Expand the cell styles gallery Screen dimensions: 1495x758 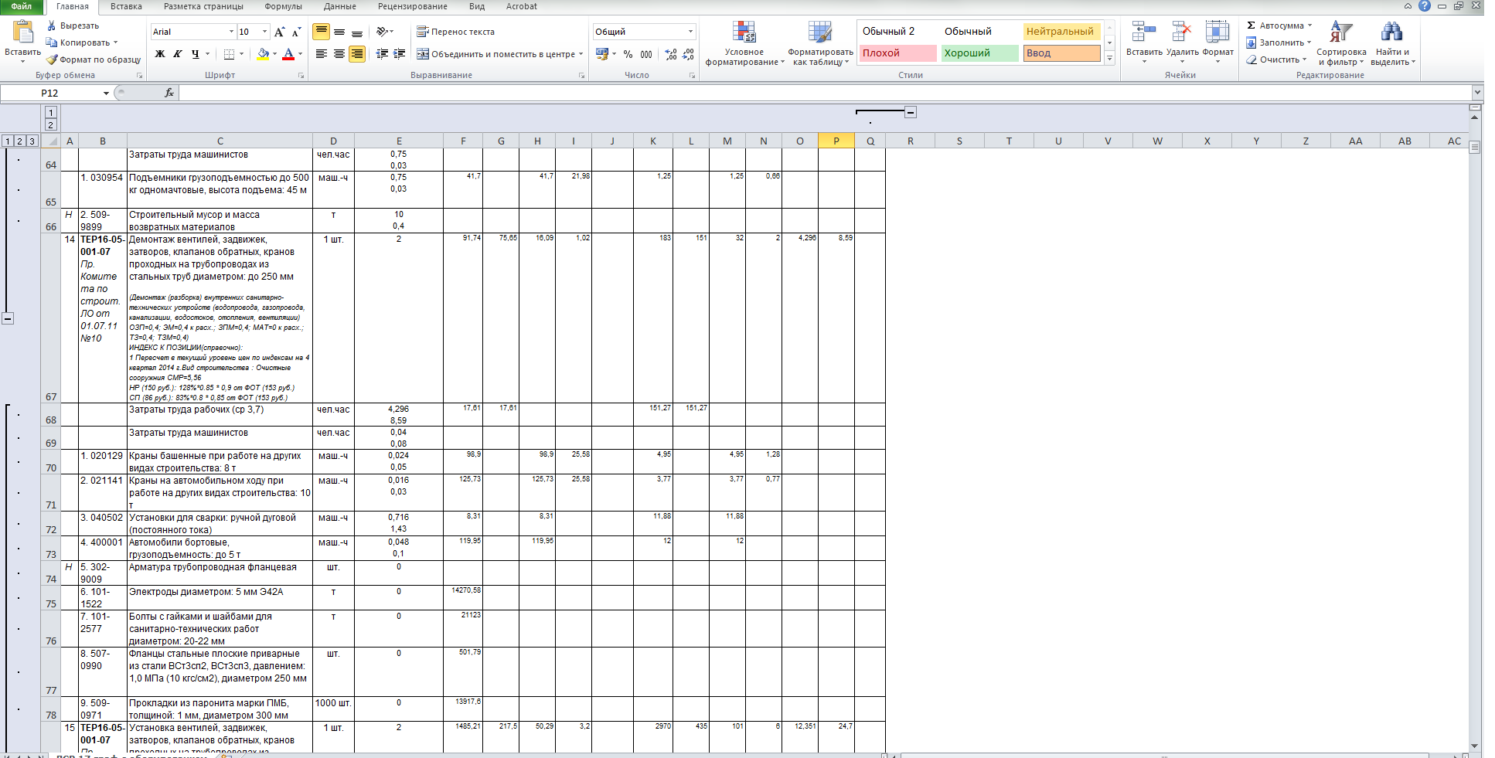tap(1110, 59)
